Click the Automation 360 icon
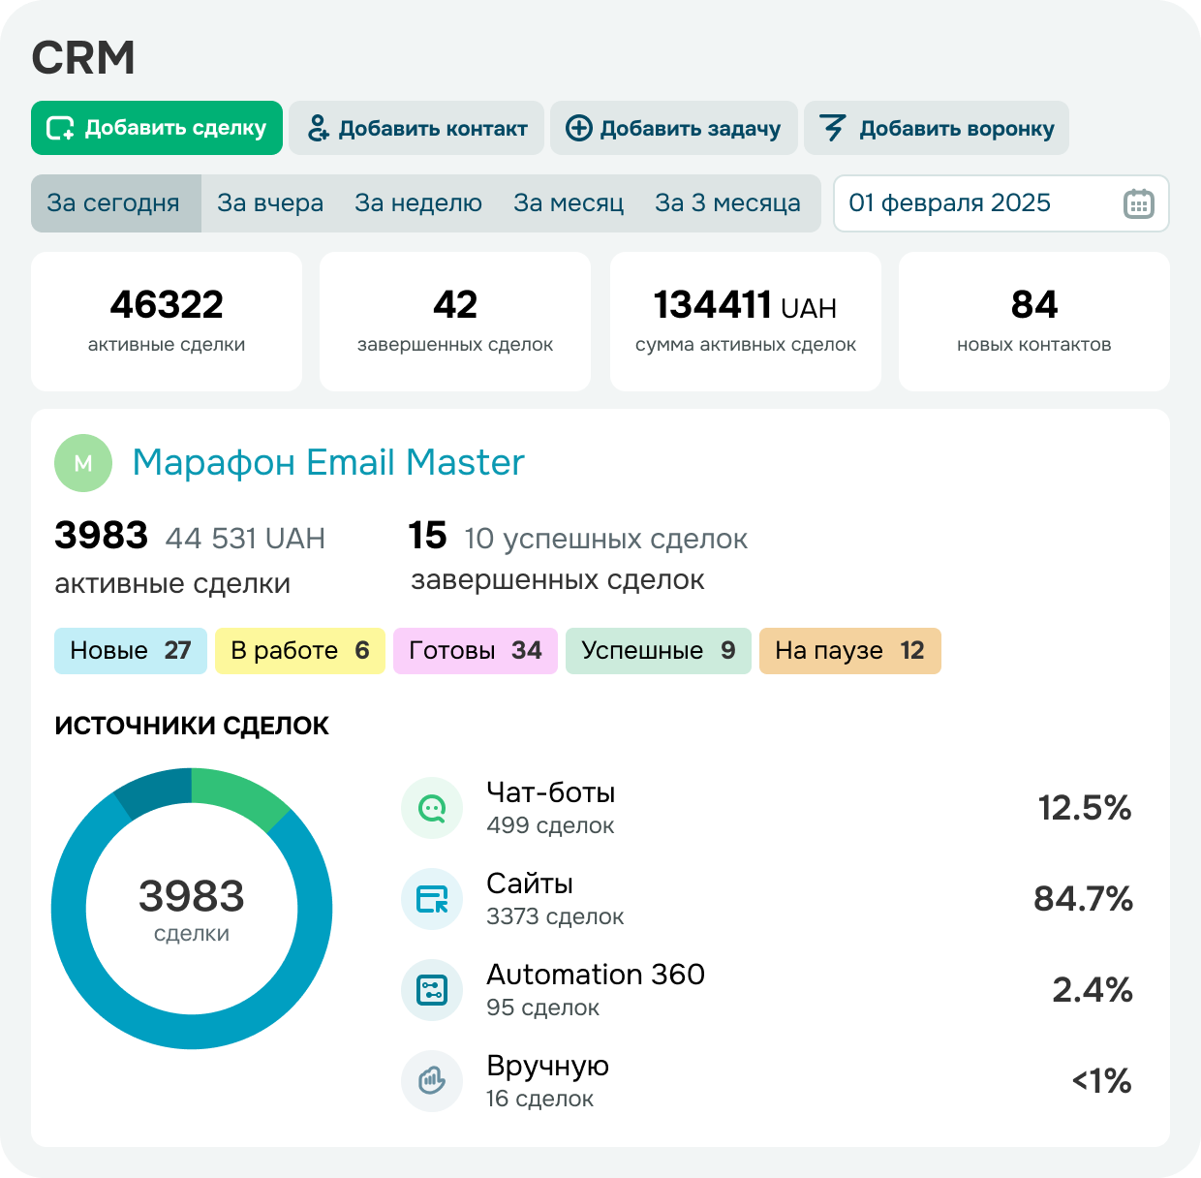 tap(432, 990)
